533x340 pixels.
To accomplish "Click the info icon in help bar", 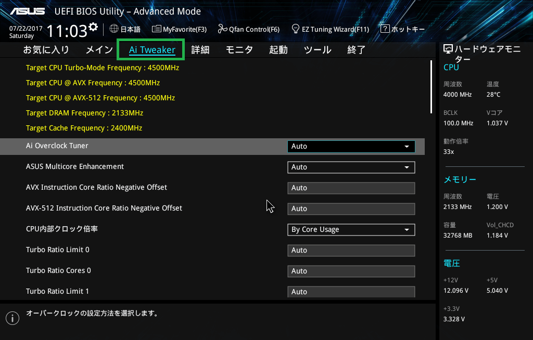I will click(x=12, y=318).
